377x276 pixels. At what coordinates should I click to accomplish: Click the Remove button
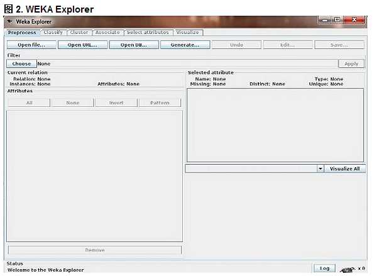pos(95,250)
